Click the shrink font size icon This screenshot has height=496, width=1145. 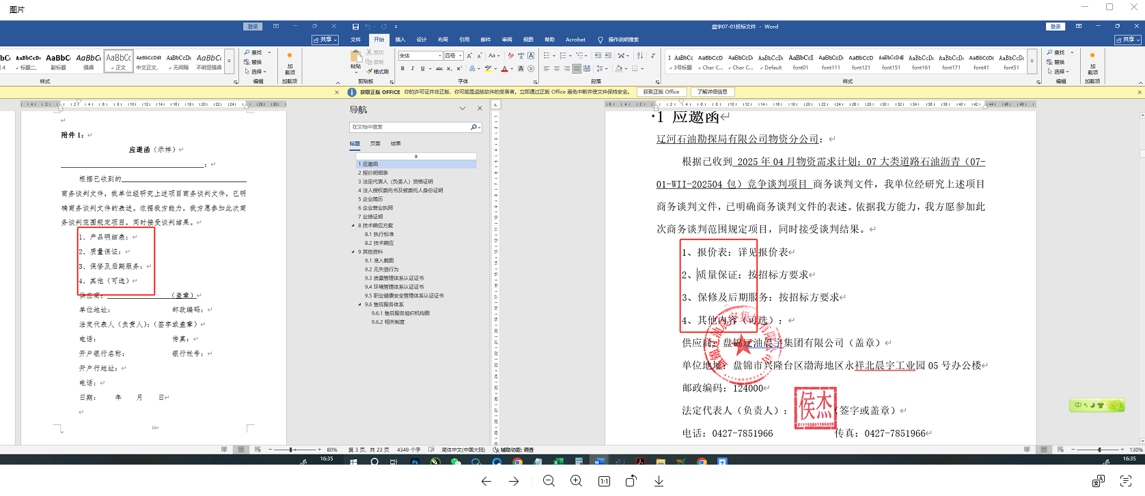click(x=480, y=56)
